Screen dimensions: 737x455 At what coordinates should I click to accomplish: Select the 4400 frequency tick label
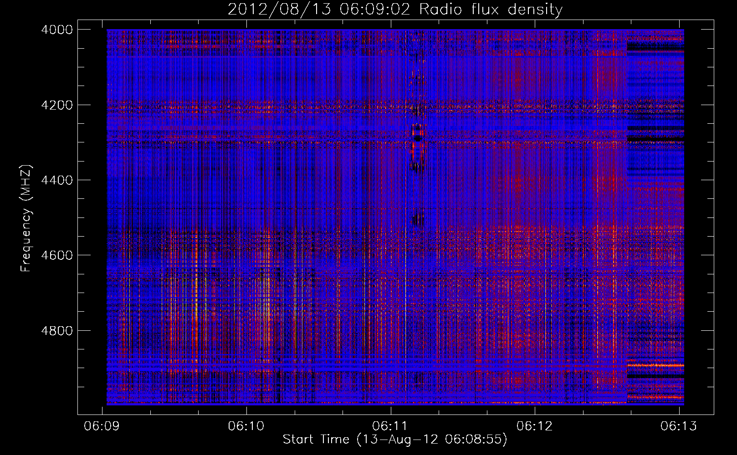57,180
